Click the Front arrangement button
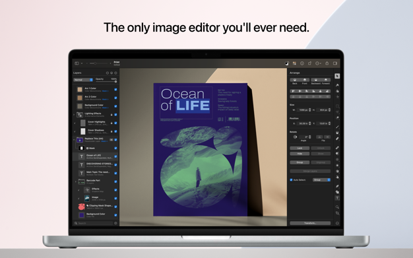Image resolution: width=413 pixels, height=258 pixels. (x=305, y=80)
